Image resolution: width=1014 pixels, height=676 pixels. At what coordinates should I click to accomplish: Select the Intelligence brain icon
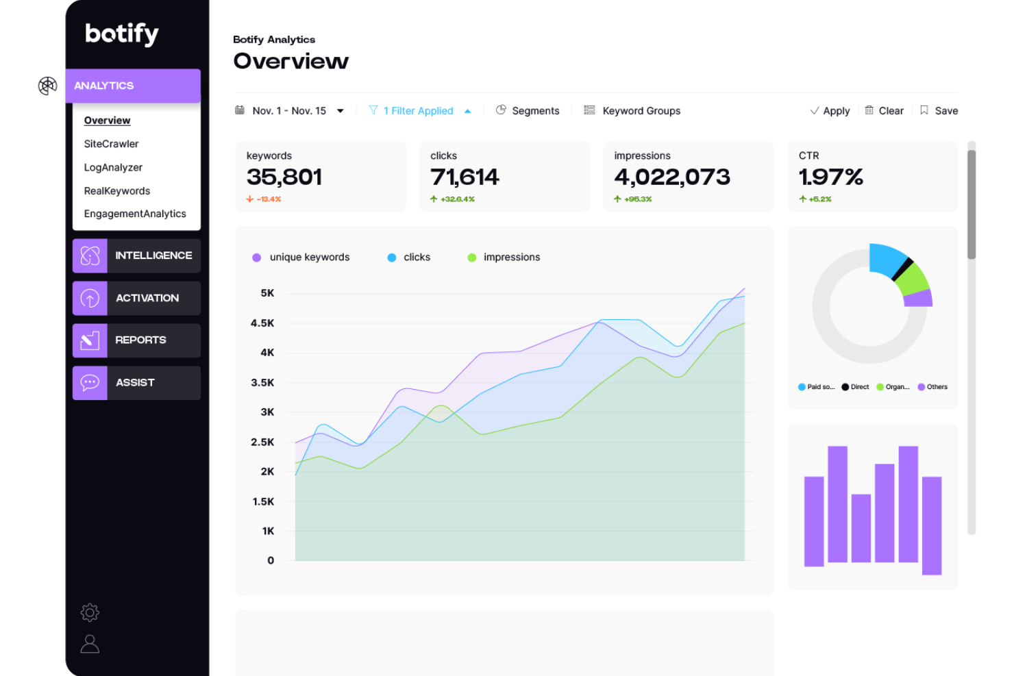click(89, 255)
